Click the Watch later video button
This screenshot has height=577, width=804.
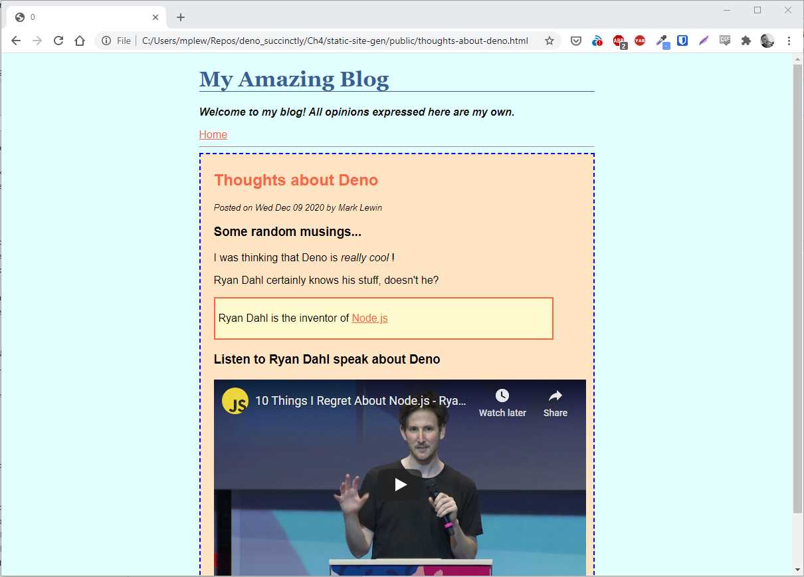(502, 404)
